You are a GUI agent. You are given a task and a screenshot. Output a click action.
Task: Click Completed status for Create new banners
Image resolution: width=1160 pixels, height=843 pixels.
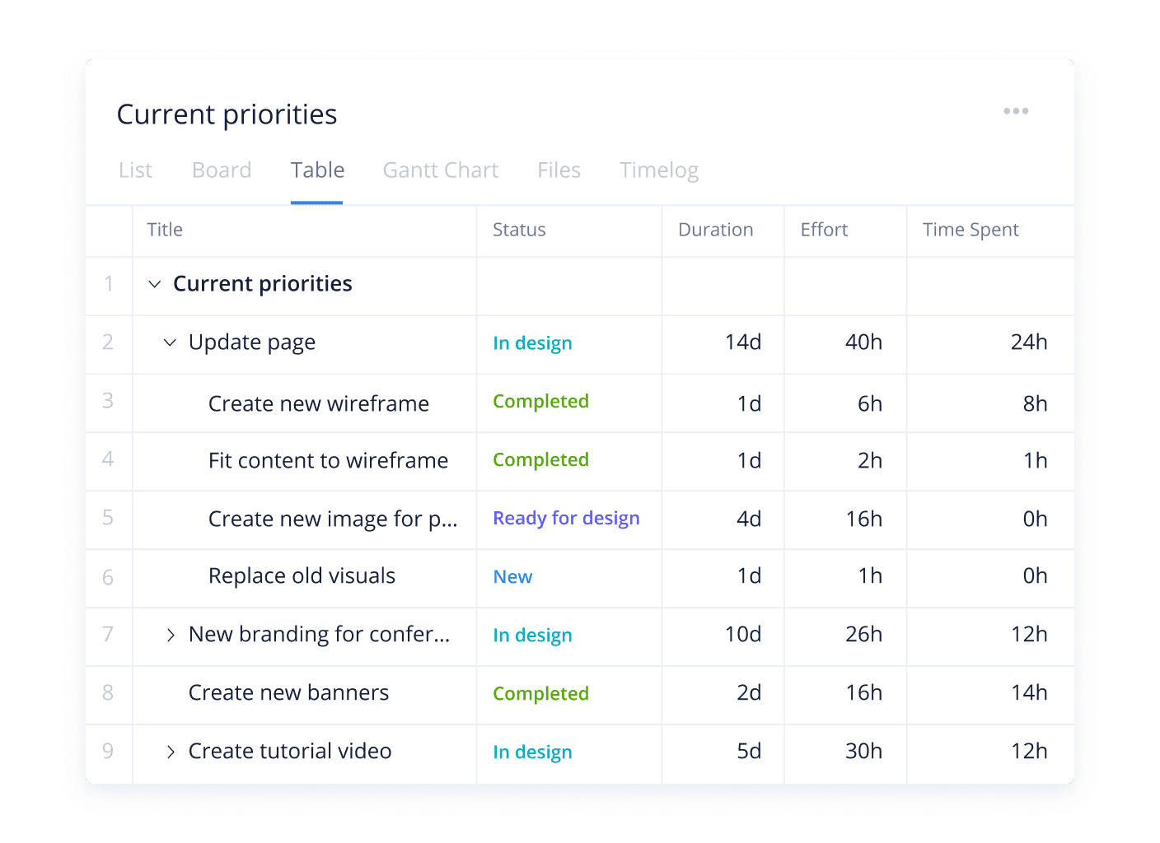pyautogui.click(x=540, y=693)
